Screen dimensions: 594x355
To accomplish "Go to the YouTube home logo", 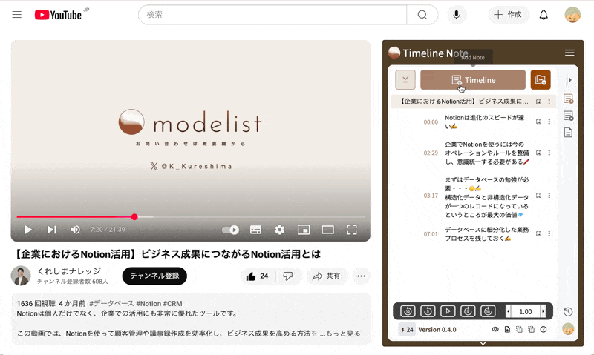I will [58, 15].
